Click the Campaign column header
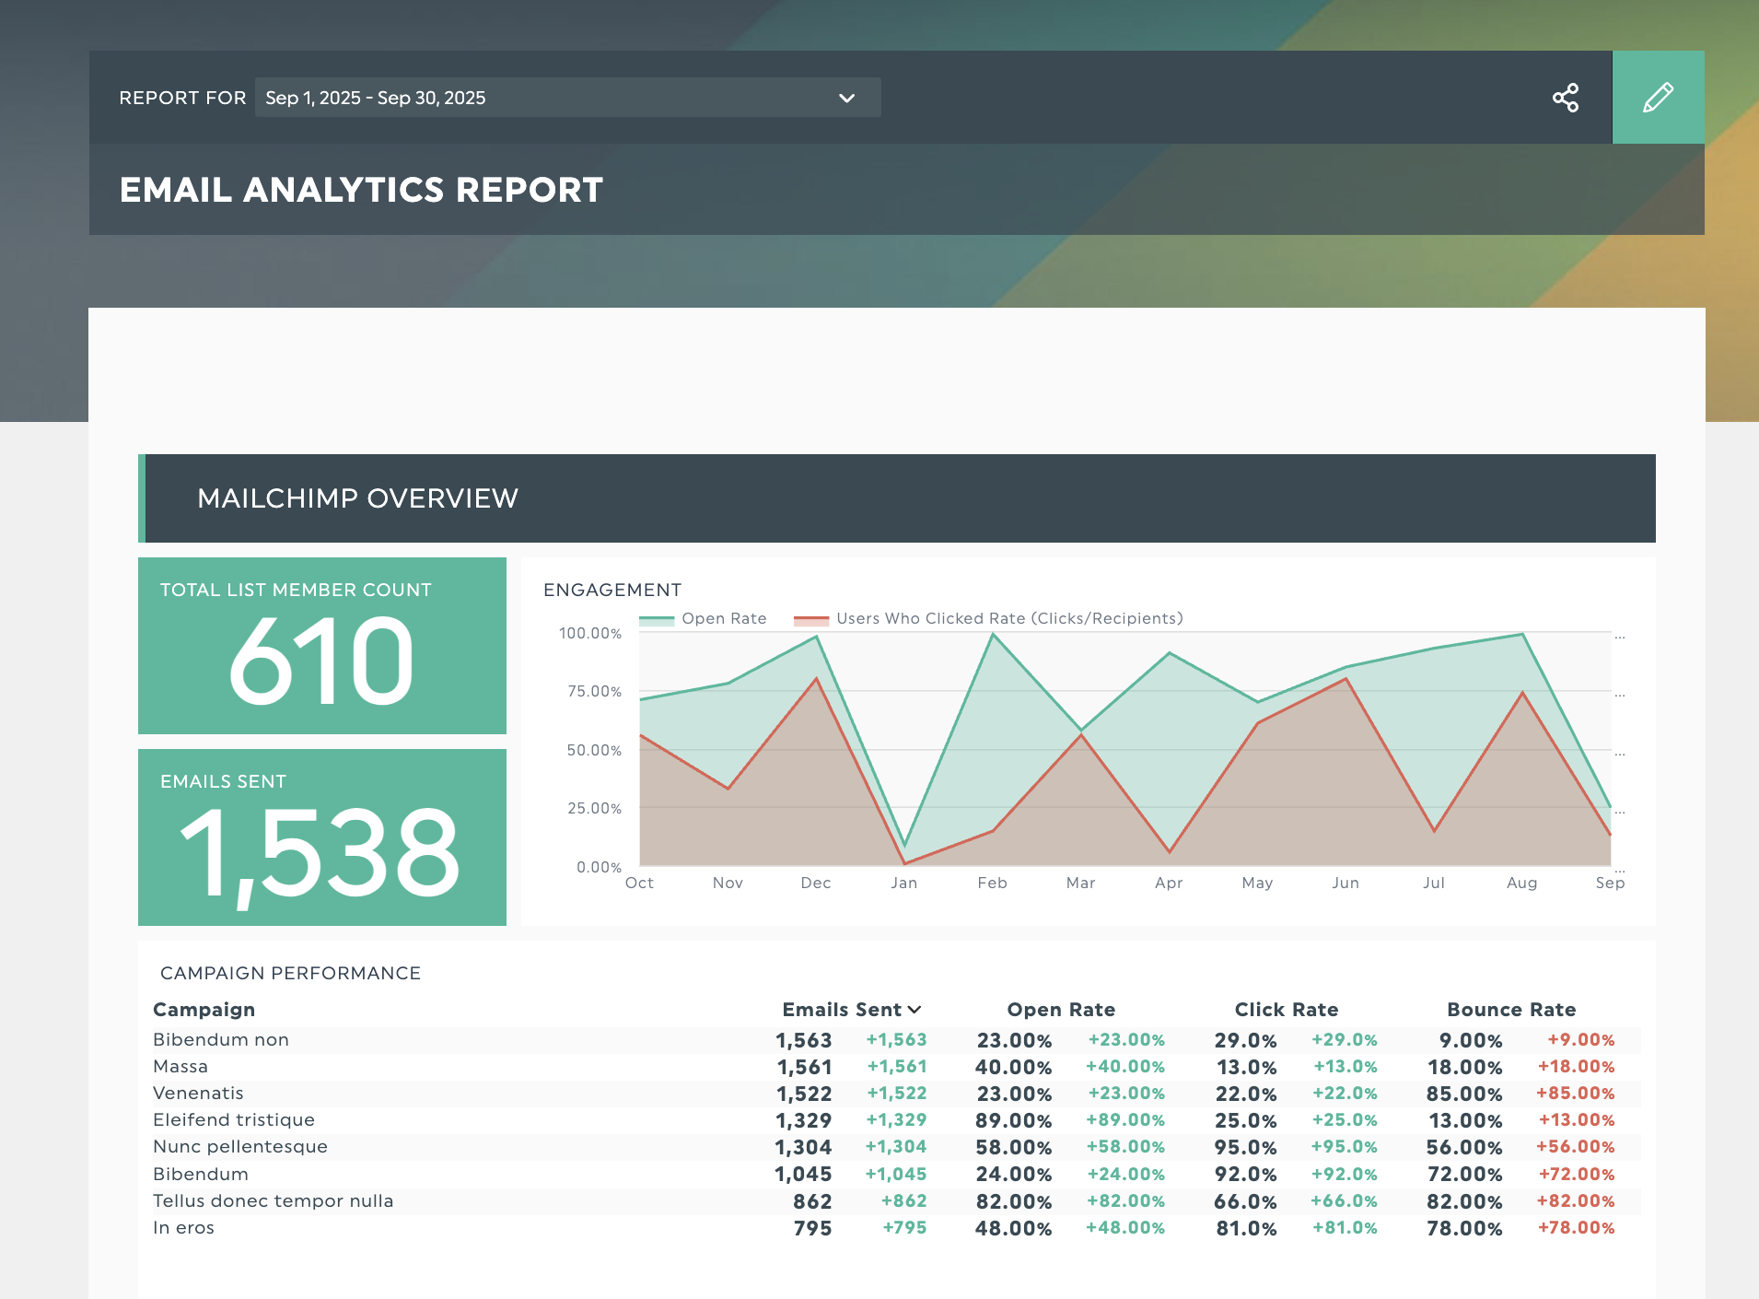 [x=204, y=1010]
